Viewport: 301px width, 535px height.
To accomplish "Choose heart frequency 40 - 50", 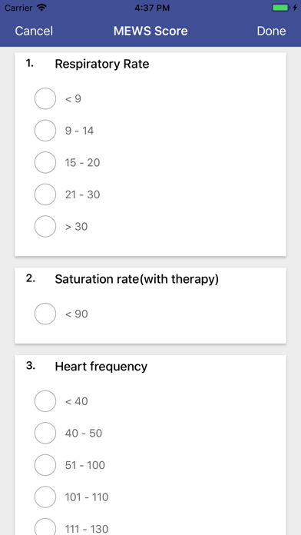I will coord(45,433).
